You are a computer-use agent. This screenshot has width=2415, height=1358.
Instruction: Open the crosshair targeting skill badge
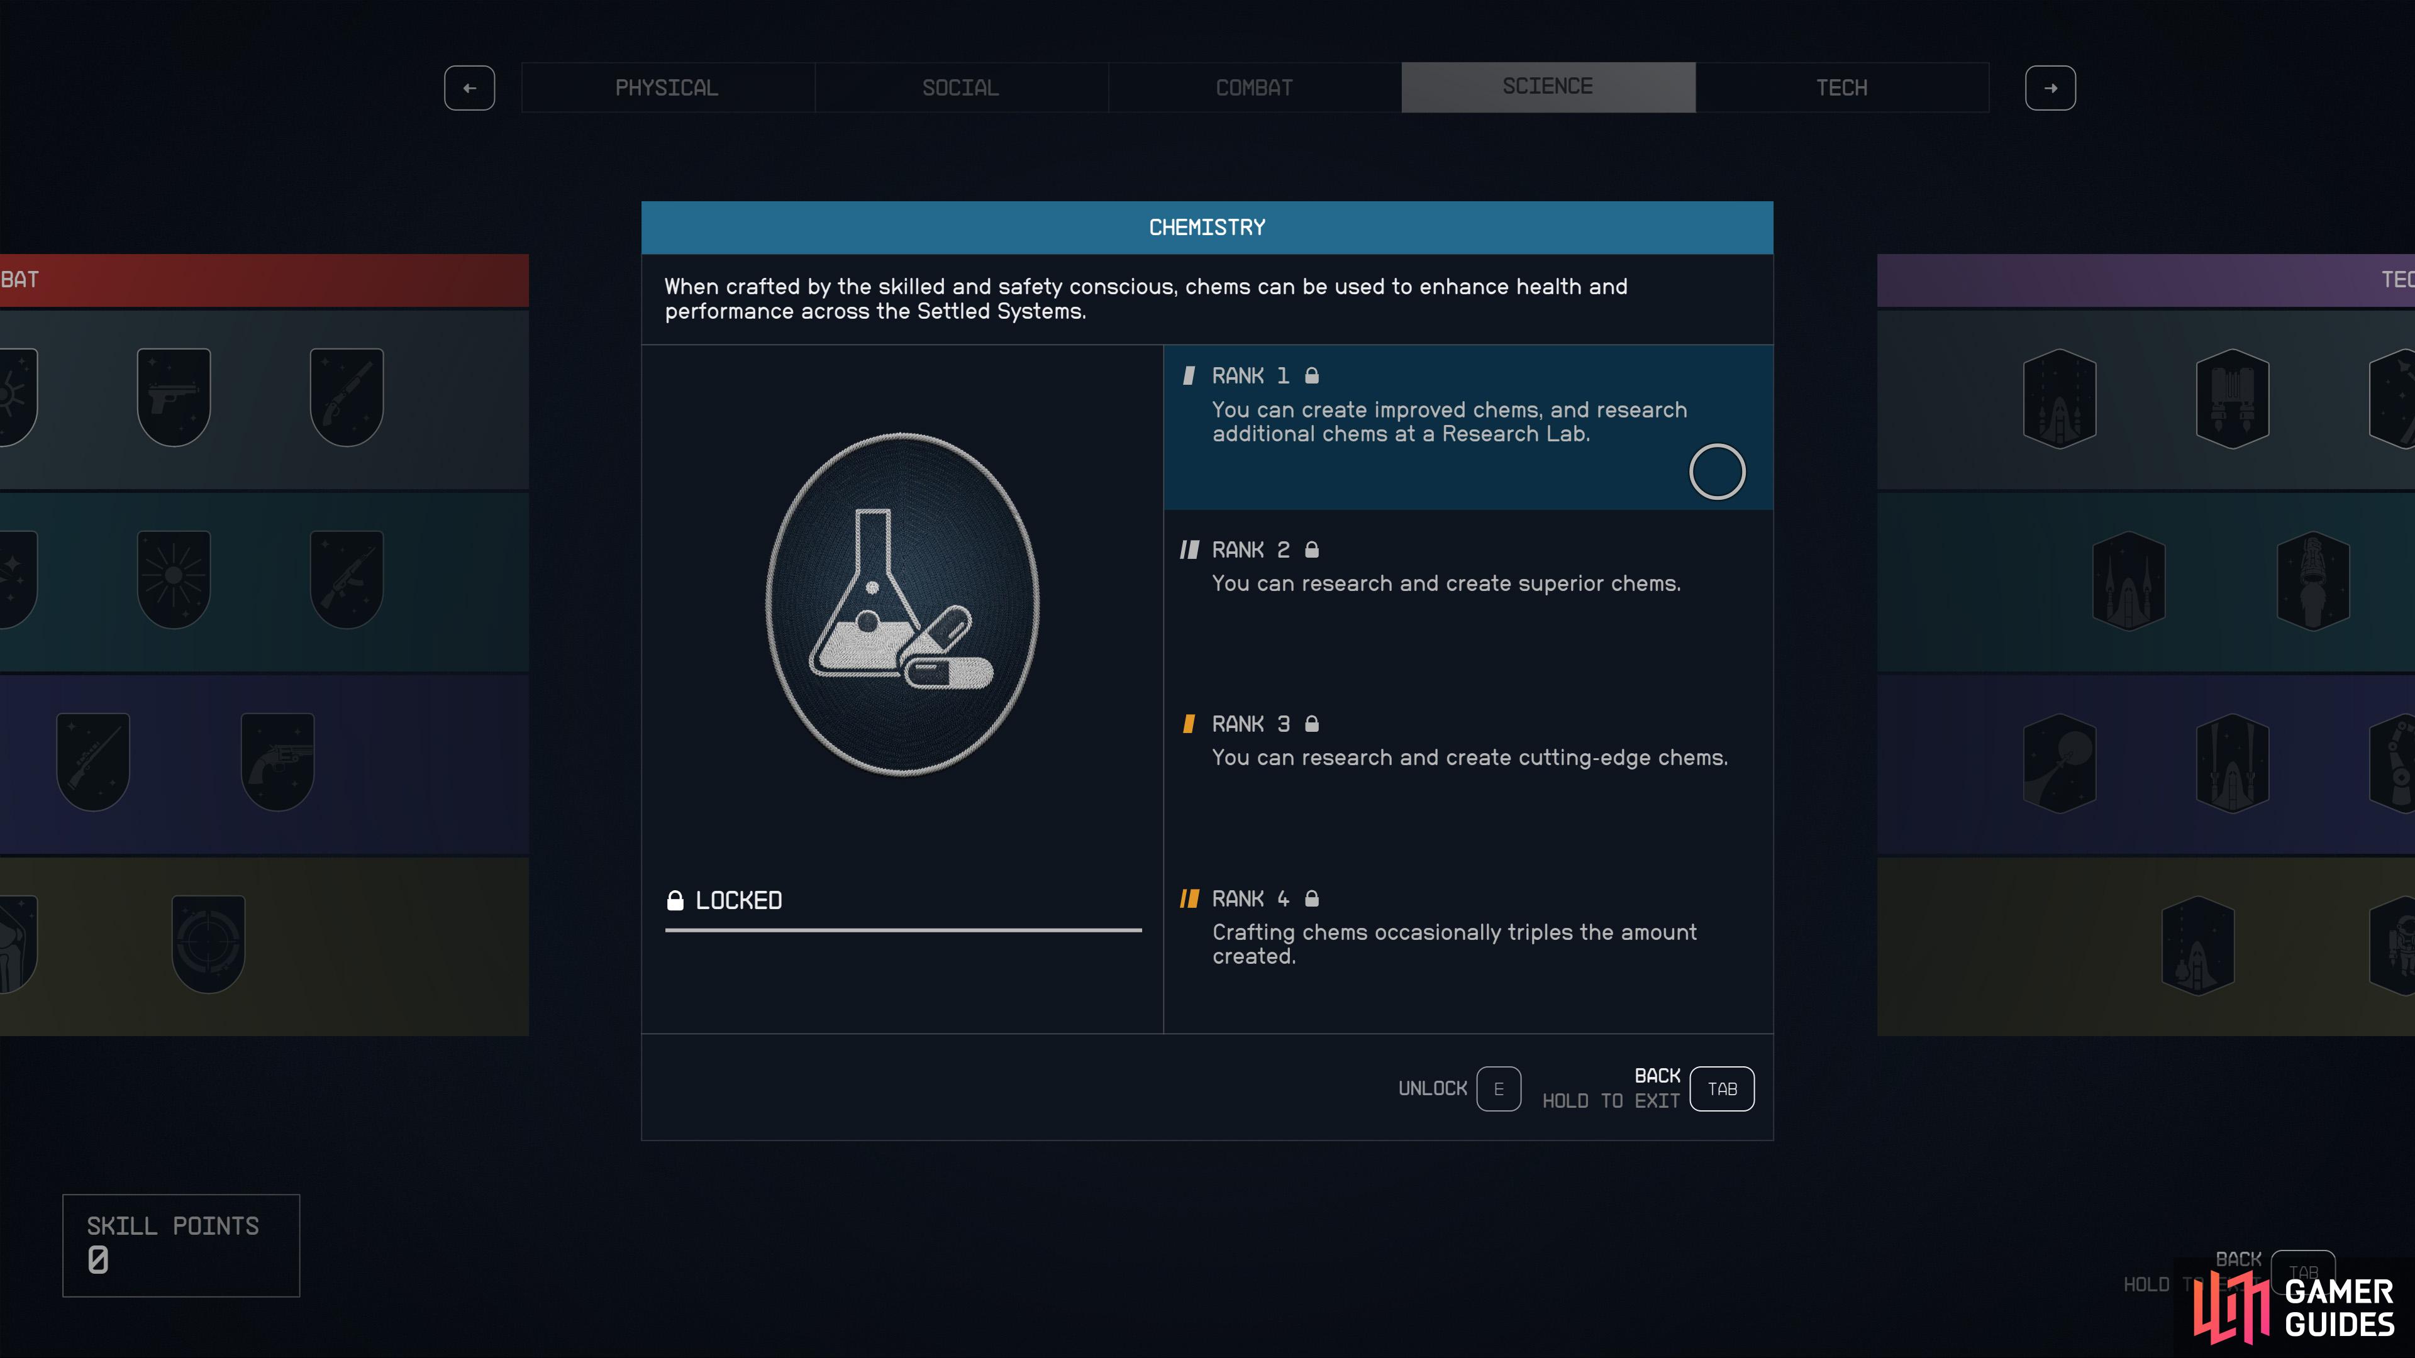click(208, 944)
